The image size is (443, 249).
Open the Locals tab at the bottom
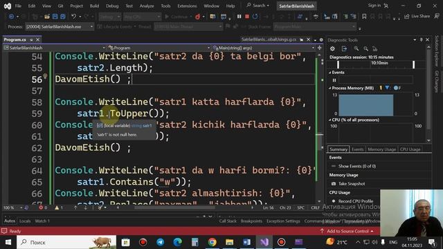pyautogui.click(x=25, y=221)
